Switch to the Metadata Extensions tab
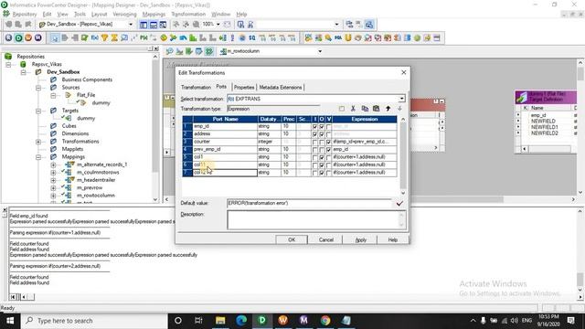This screenshot has width=585, height=329. [281, 88]
